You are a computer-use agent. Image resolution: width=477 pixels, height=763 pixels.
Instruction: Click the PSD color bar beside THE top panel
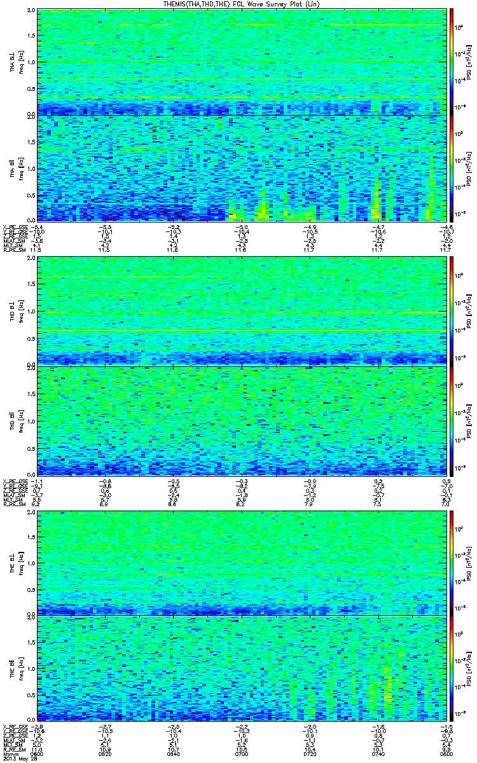(452, 563)
